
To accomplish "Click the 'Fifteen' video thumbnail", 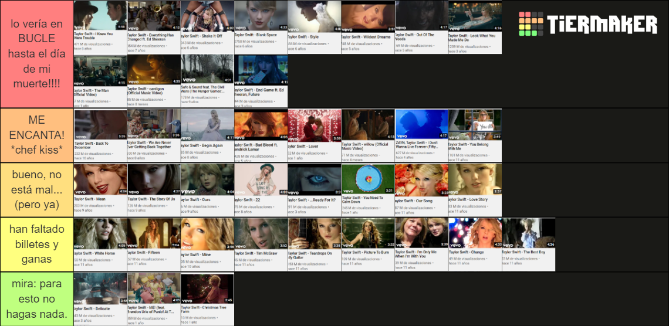I will 154,244.
